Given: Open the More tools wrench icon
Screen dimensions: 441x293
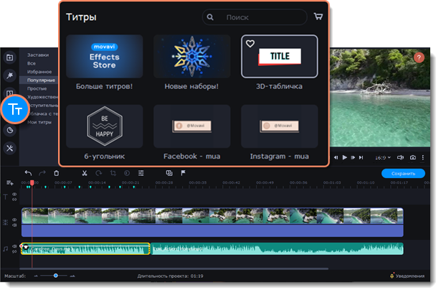Looking at the screenshot, I should (x=9, y=148).
